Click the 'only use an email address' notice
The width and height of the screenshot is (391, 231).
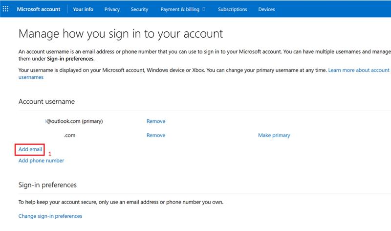pos(121,202)
